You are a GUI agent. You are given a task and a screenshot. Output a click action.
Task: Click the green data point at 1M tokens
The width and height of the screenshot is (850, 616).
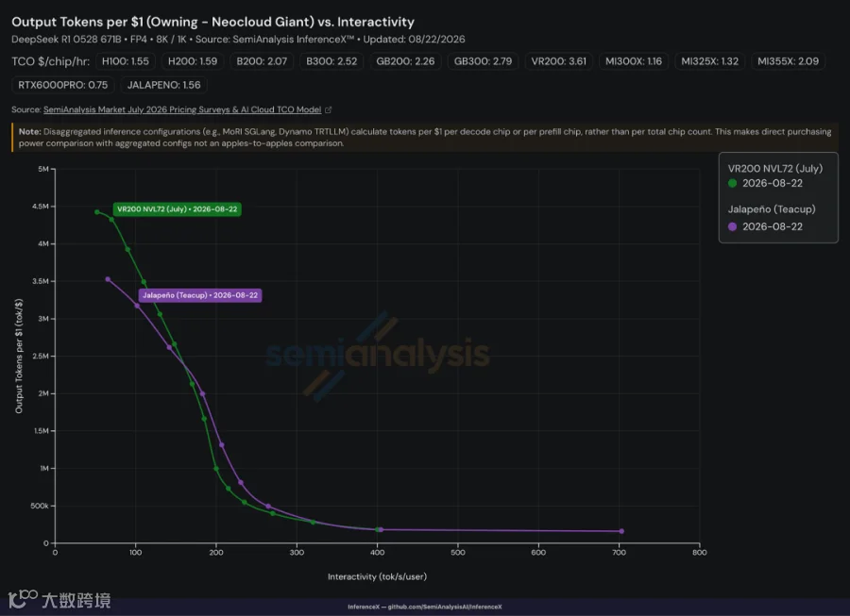point(216,469)
